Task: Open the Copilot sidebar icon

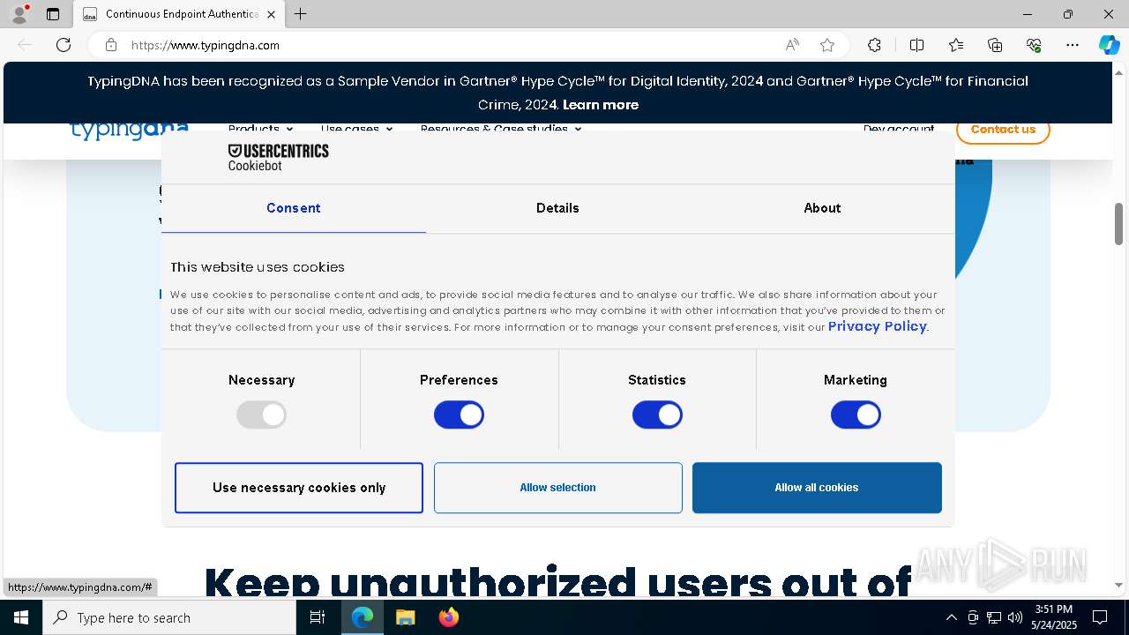Action: coord(1109,45)
